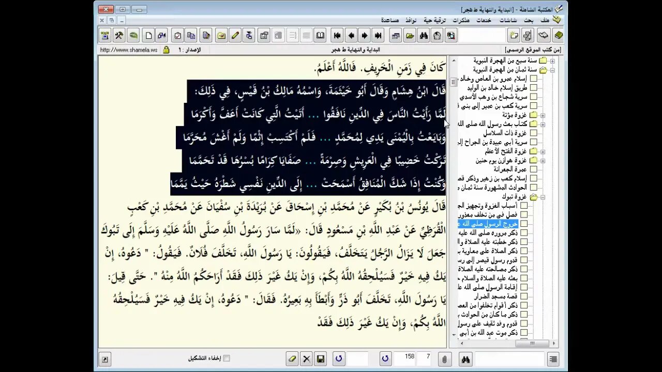
Task: Click the floppy disk save icon
Action: coord(320,359)
